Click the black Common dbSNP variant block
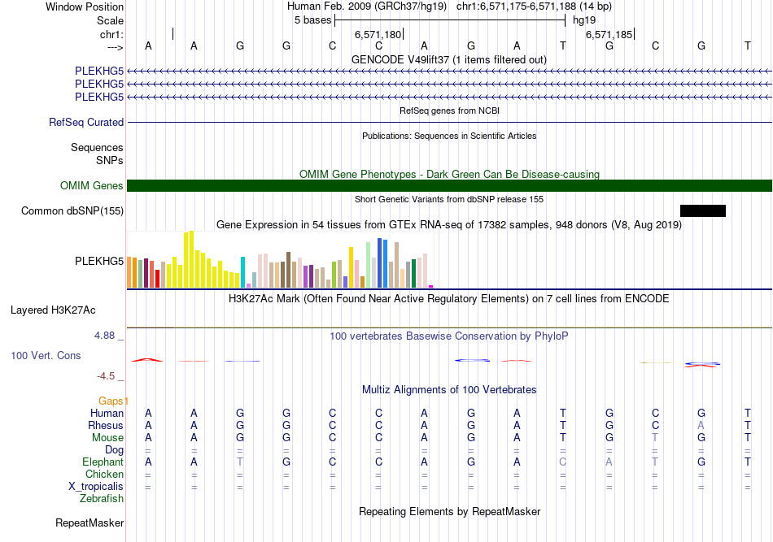 coord(702,211)
